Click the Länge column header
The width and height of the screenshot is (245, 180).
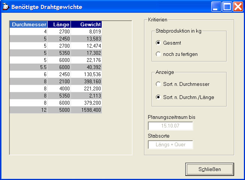(59, 24)
